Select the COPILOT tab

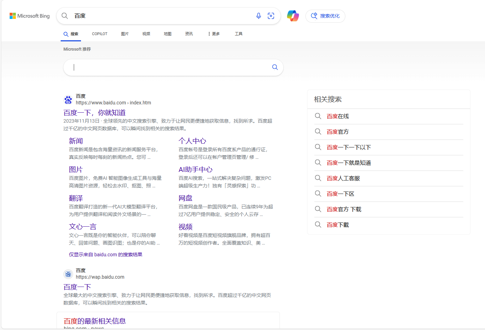[x=100, y=34]
